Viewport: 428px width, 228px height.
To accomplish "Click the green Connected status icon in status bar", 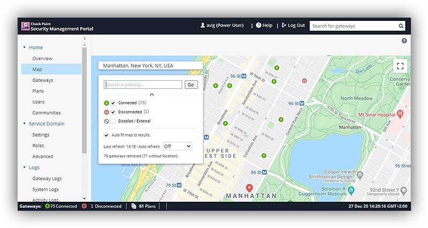I will coord(47,206).
